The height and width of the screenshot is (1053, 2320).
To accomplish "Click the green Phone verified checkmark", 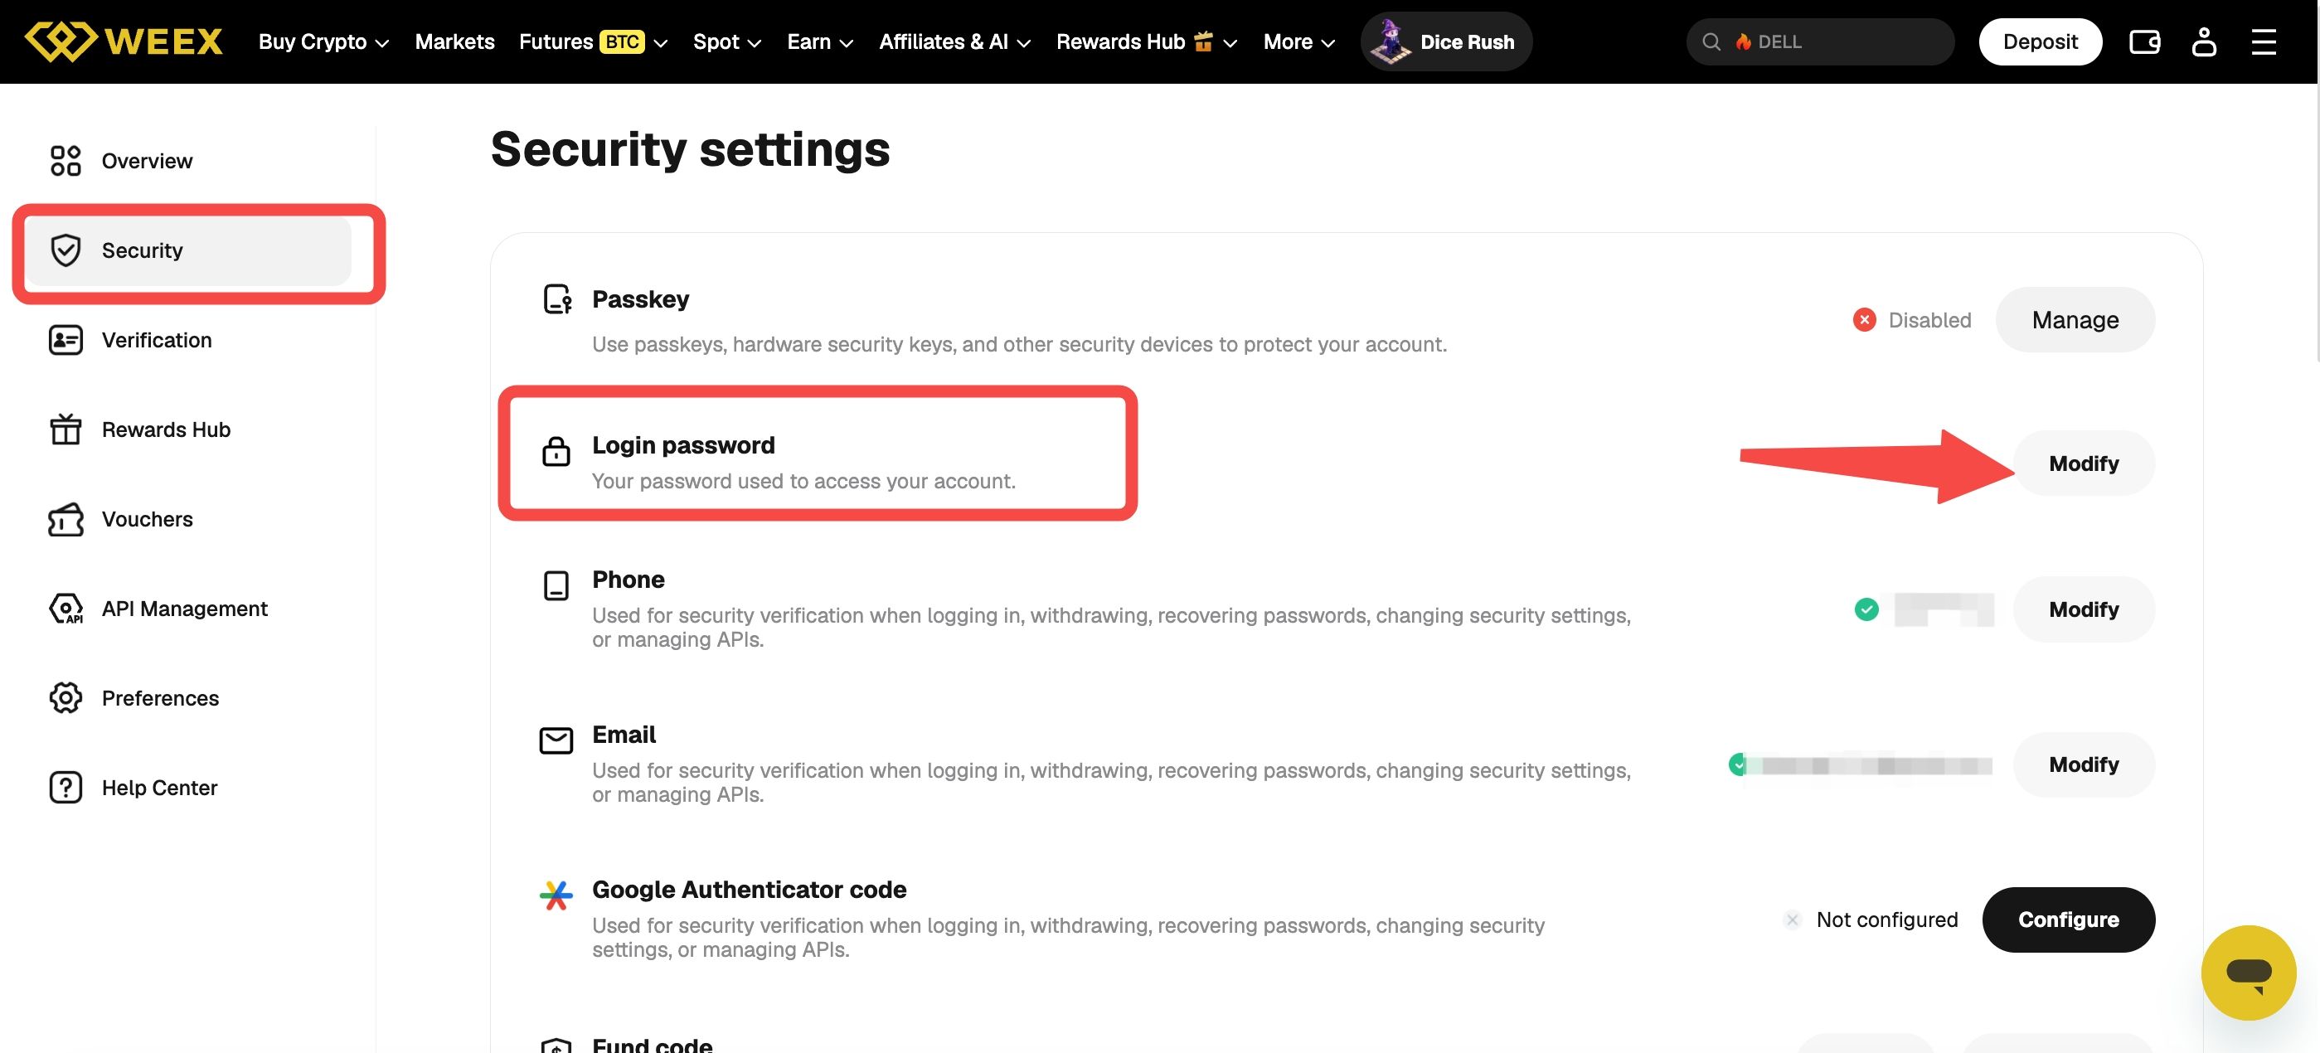I will click(1866, 609).
